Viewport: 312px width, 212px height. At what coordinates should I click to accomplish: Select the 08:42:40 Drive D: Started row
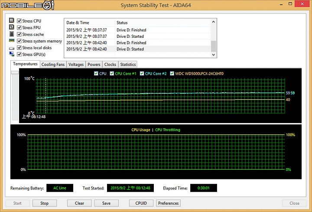(x=137, y=49)
